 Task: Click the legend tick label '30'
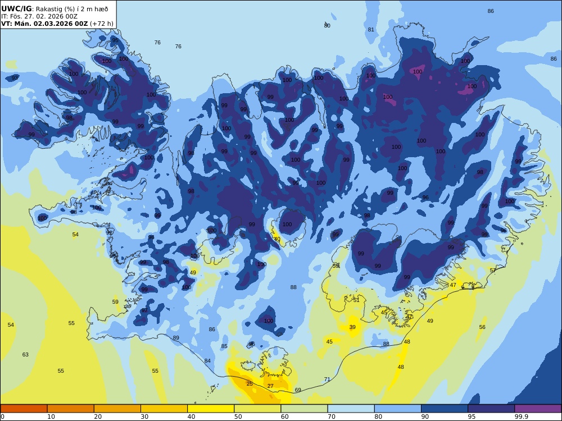144,417
